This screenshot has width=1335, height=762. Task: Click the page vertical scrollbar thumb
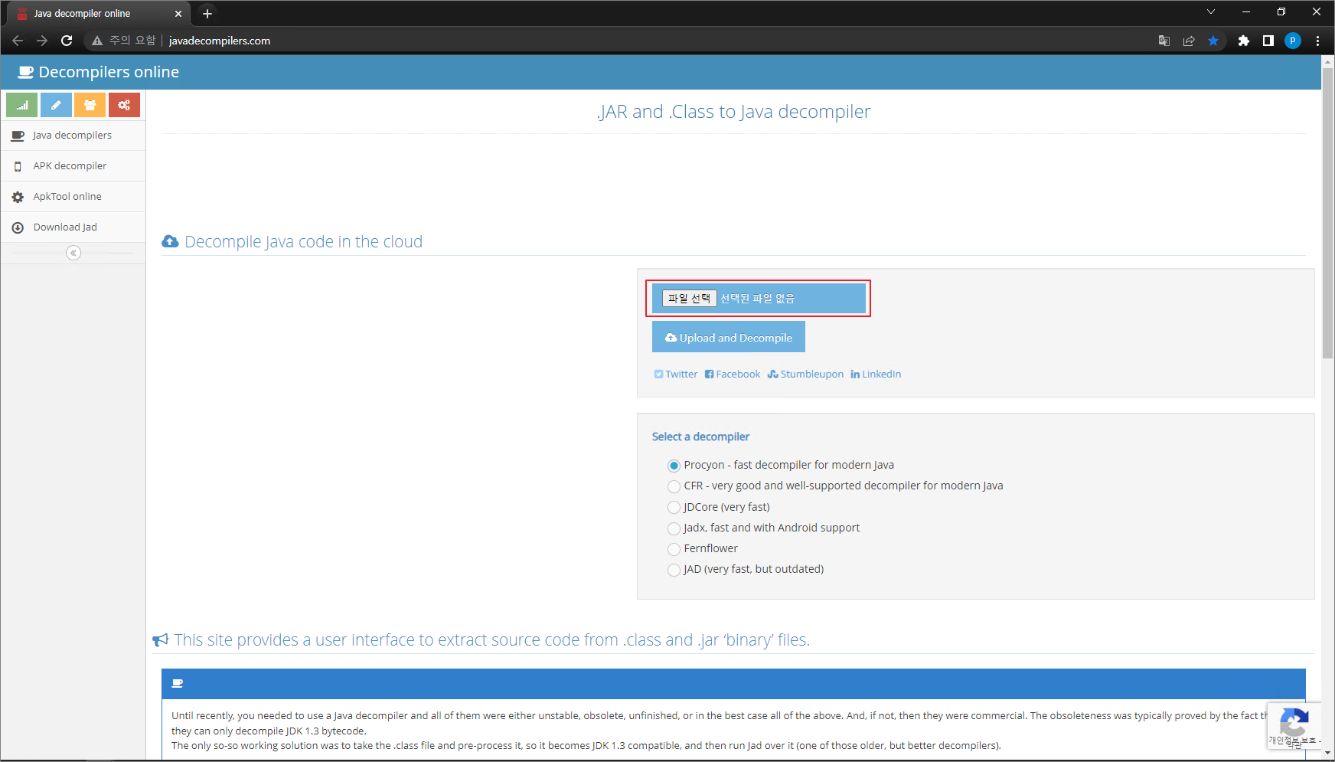1327,212
